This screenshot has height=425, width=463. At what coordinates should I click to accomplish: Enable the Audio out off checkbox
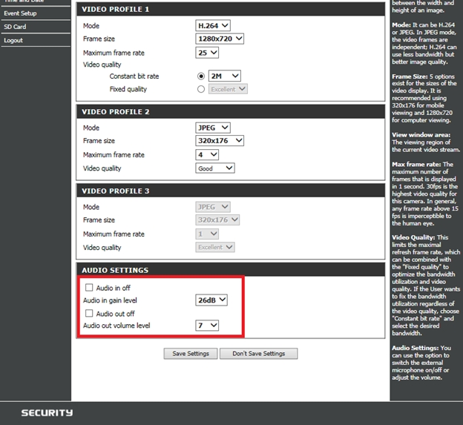click(x=90, y=314)
